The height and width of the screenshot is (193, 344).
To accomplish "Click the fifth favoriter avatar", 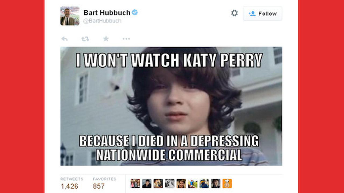I will [181, 183].
